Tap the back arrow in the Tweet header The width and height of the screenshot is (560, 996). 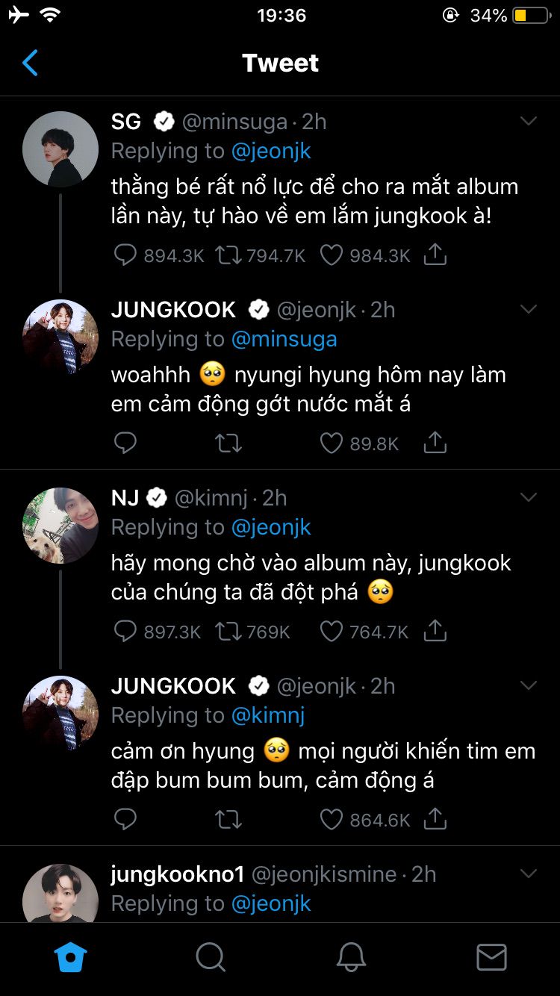[30, 63]
